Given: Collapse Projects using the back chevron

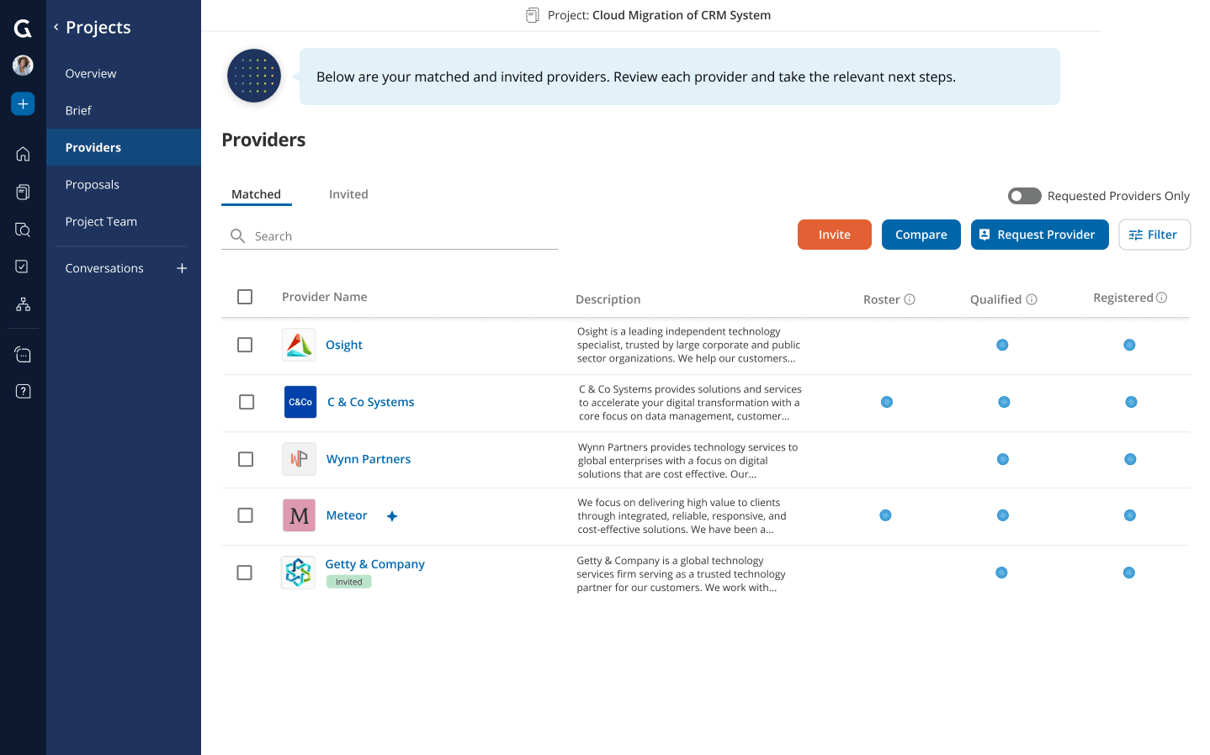Looking at the screenshot, I should [56, 27].
